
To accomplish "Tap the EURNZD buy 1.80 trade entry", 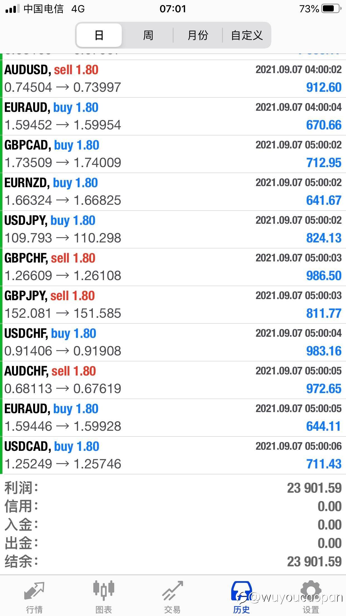I will (x=173, y=192).
